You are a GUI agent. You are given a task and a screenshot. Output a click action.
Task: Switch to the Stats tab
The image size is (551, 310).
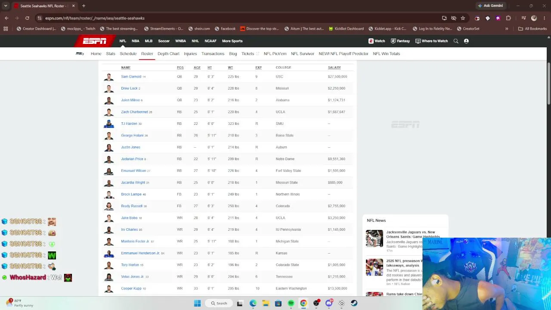tap(111, 54)
